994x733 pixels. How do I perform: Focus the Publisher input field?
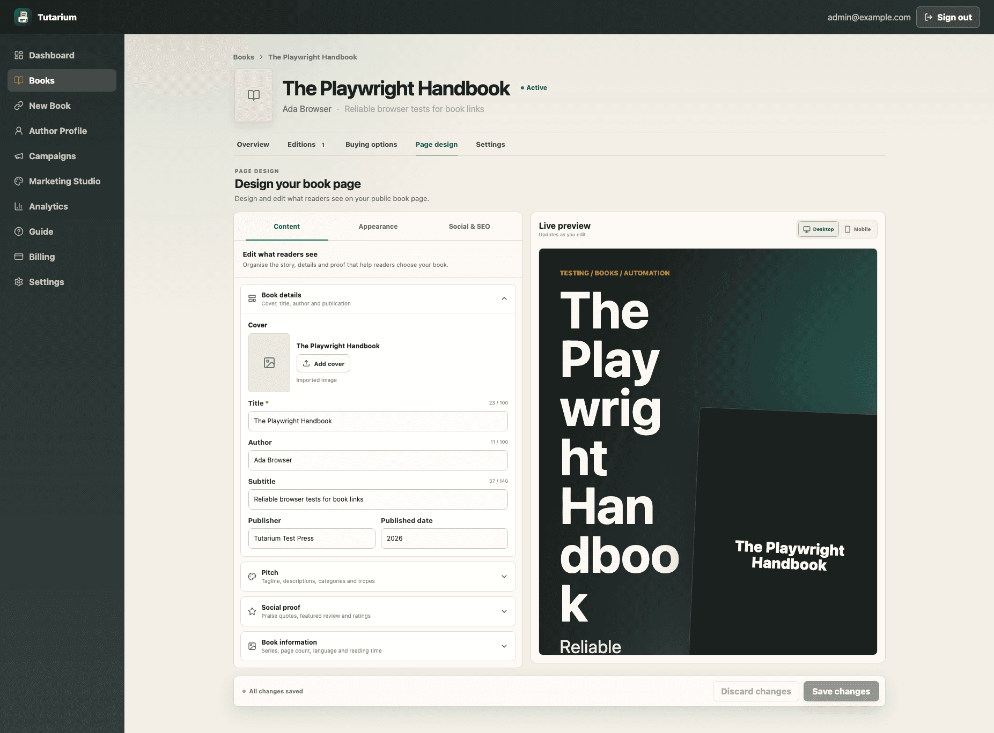coord(312,538)
